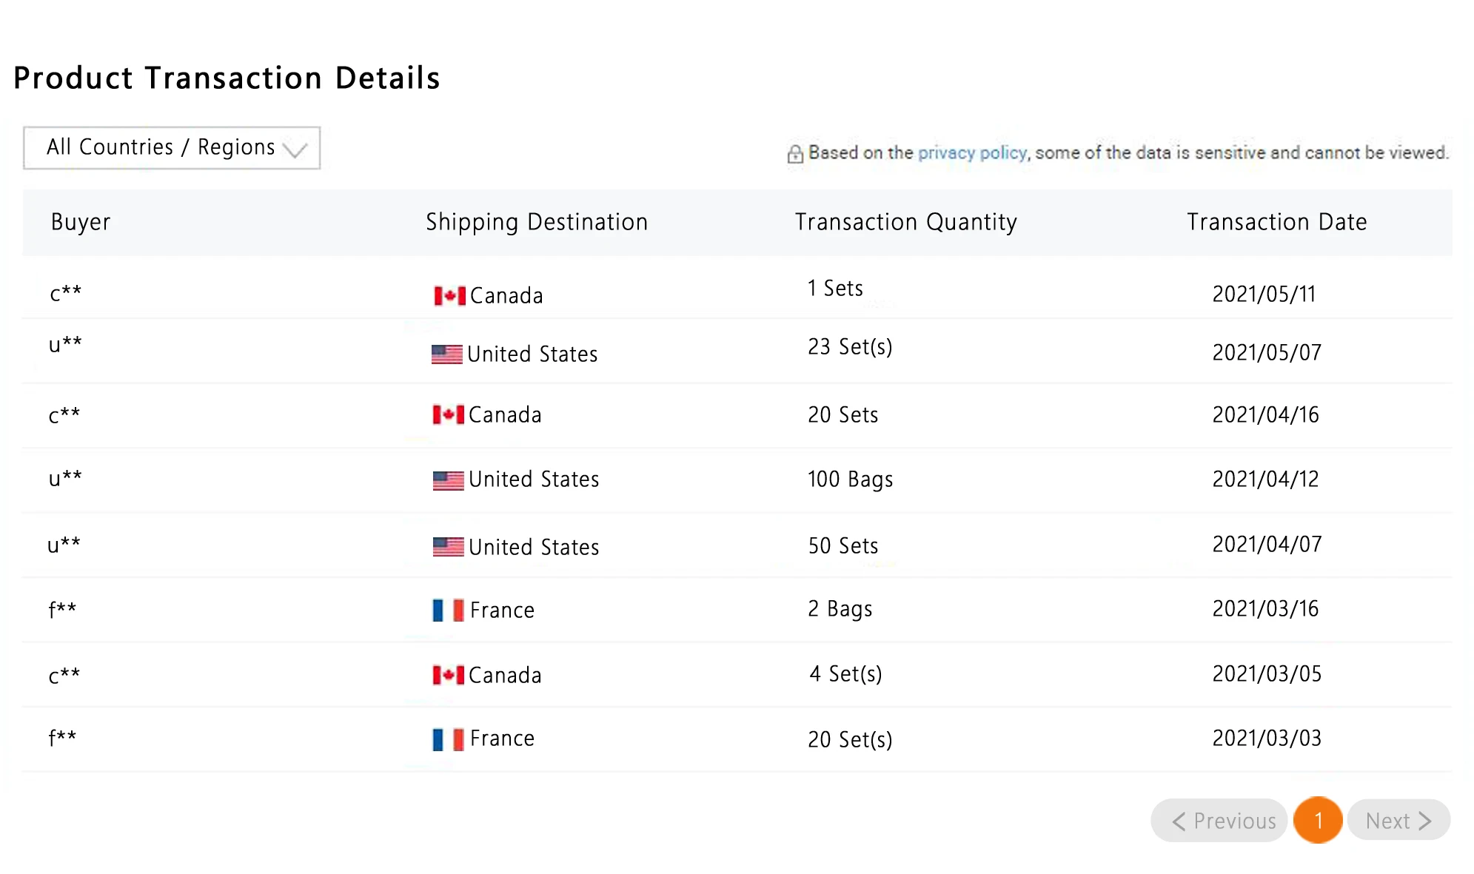This screenshot has width=1474, height=874.
Task: Click the Canada flag in the 2021/05/11 row
Action: (449, 296)
